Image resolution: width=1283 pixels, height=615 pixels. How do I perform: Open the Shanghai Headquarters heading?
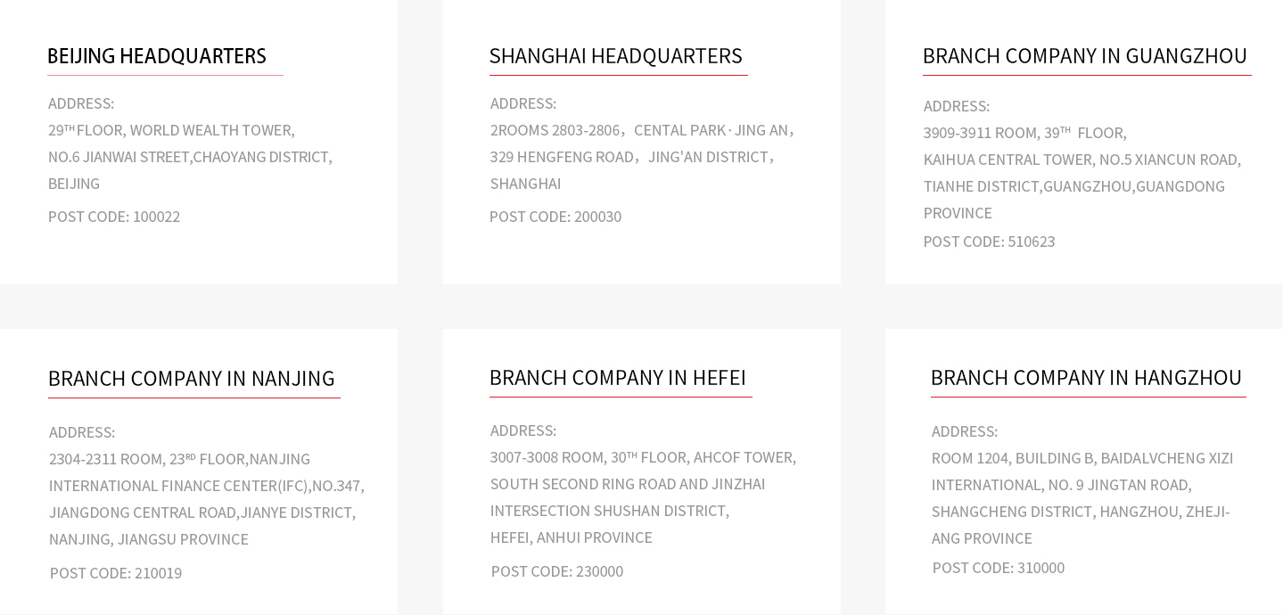pos(616,55)
